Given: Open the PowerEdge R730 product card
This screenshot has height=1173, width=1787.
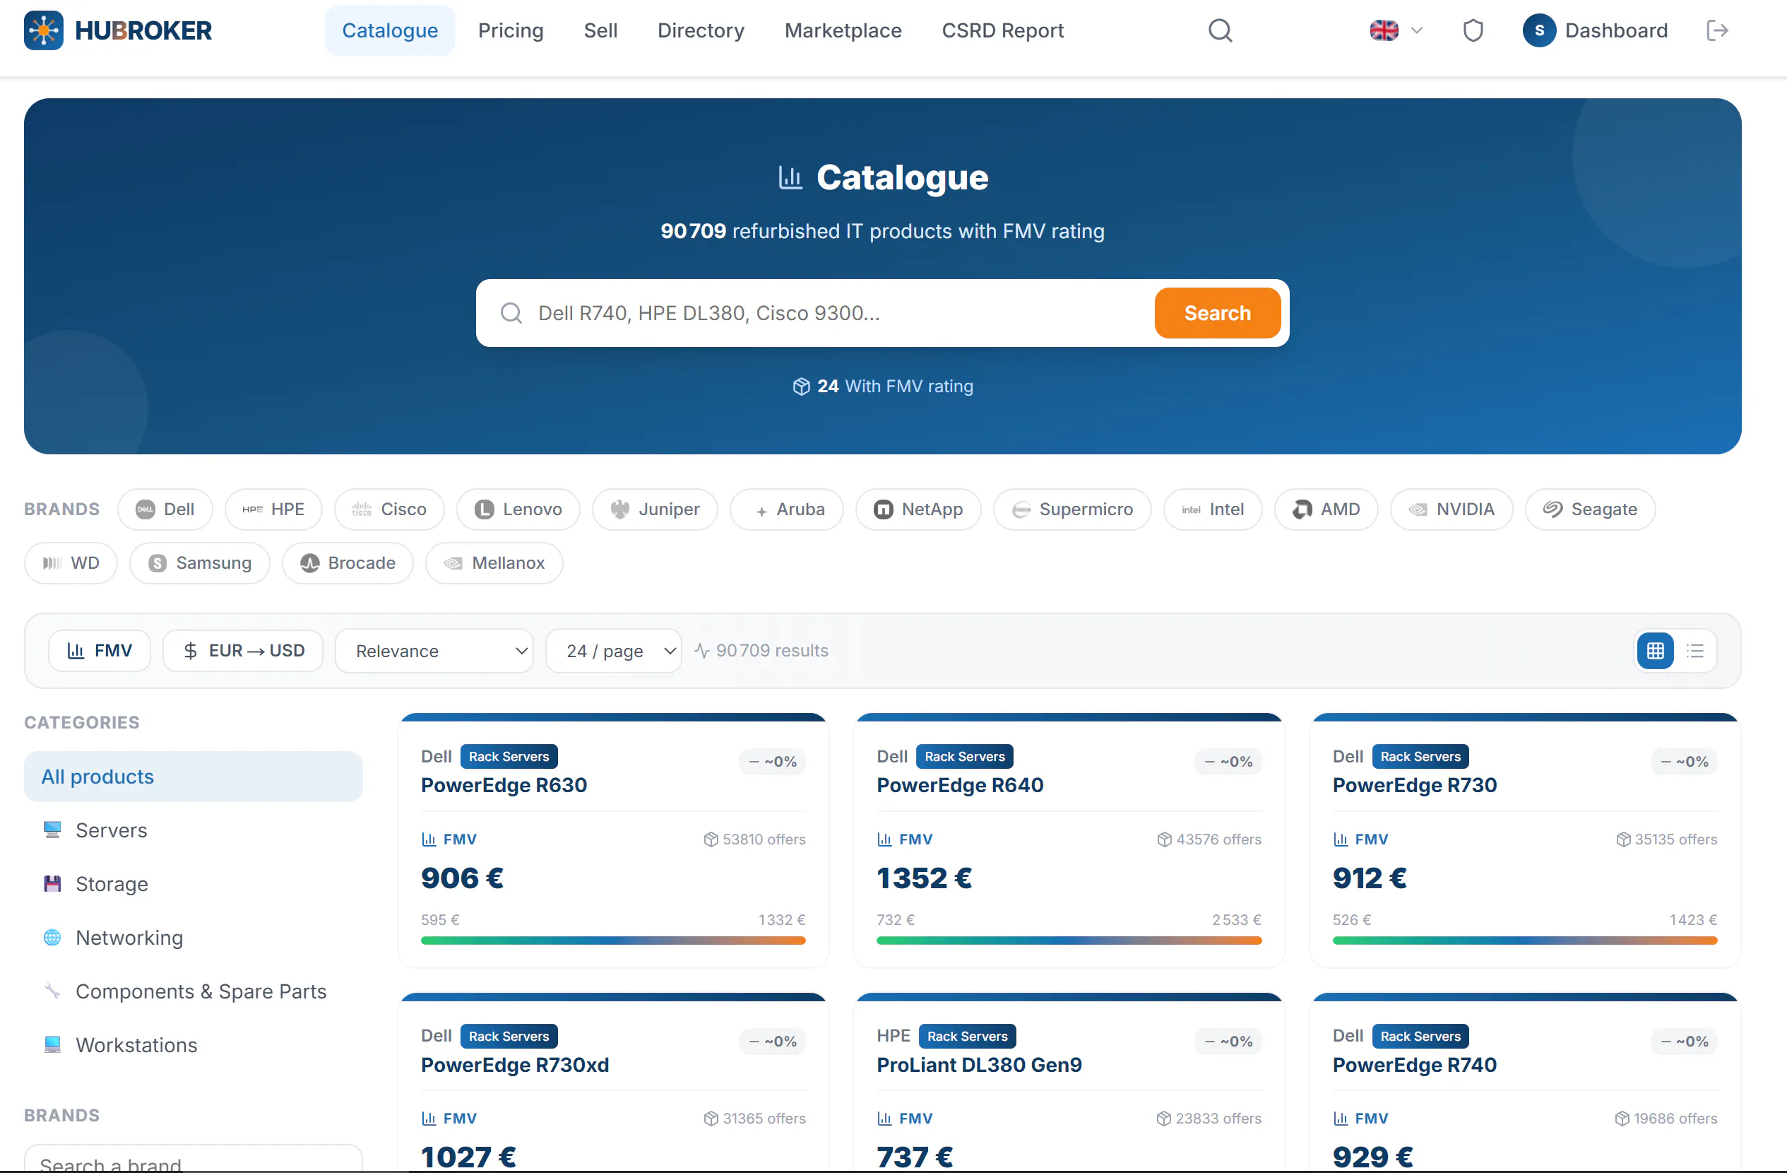Looking at the screenshot, I should (1525, 840).
